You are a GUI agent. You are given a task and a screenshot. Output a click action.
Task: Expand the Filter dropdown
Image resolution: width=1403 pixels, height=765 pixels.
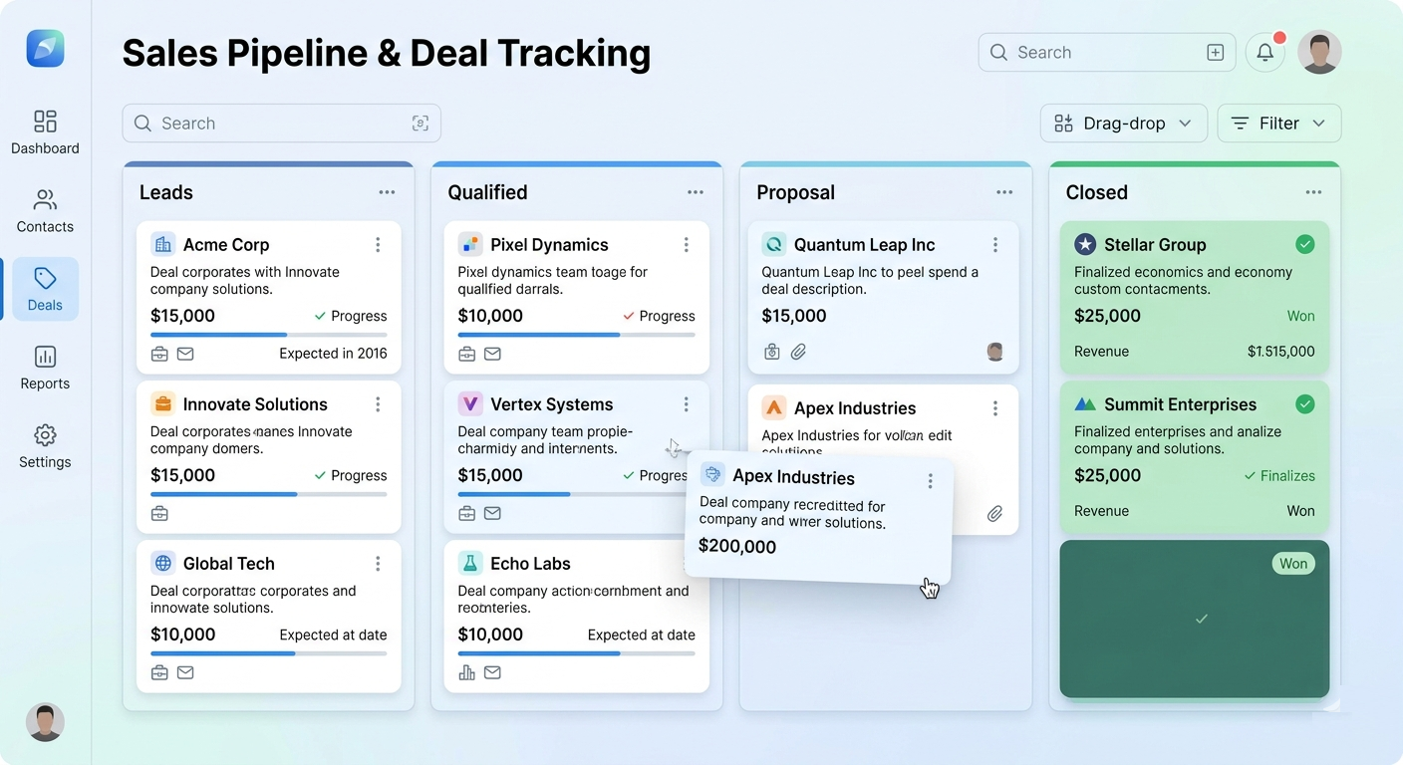[1279, 123]
